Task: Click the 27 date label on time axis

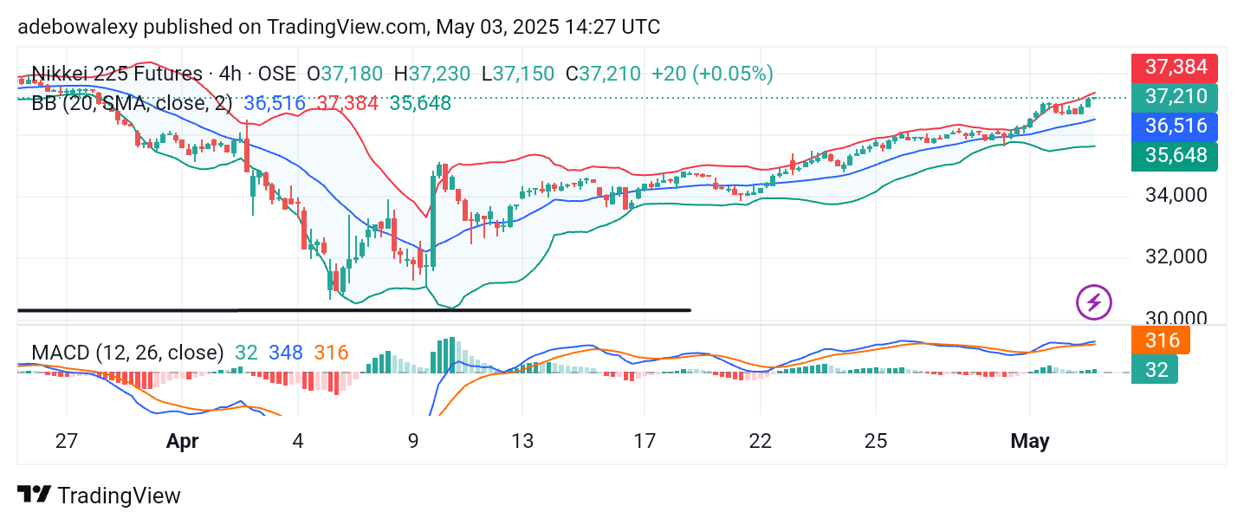Action: coord(67,441)
